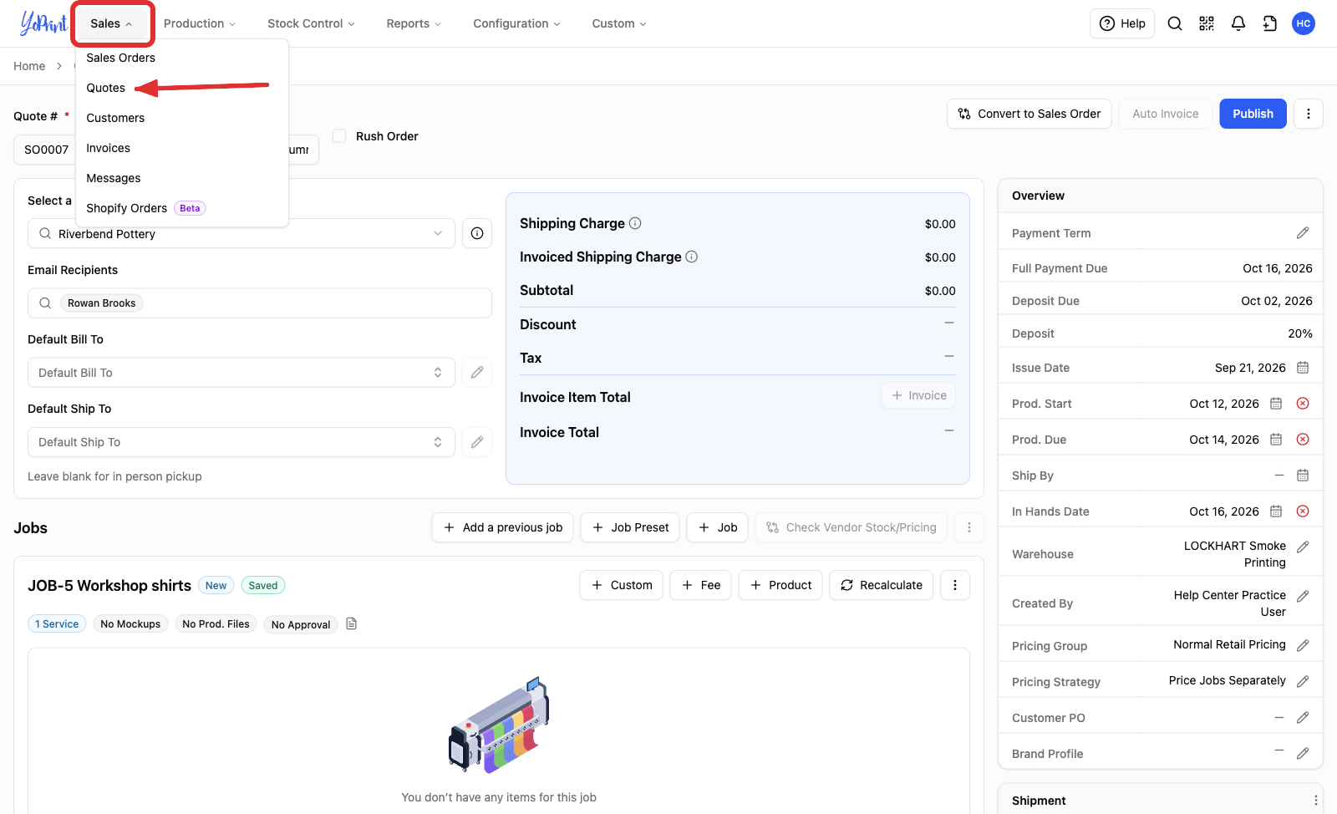Edit the Payment Term pencil icon
Viewport: 1337px width, 814px height.
pyautogui.click(x=1303, y=233)
